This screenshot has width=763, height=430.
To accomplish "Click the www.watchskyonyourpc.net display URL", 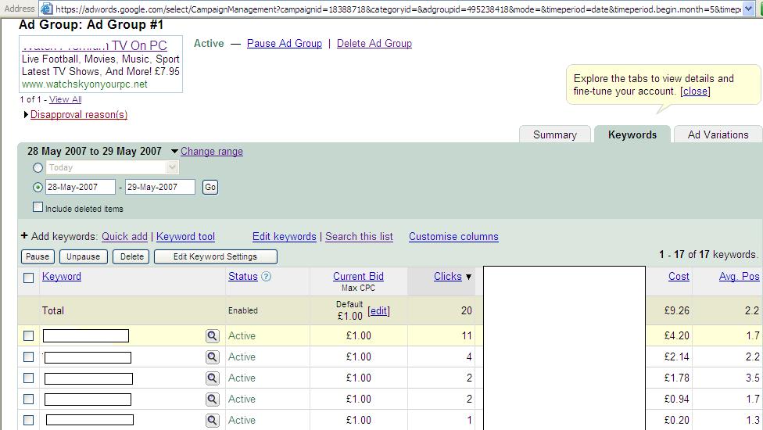I will tap(84, 84).
